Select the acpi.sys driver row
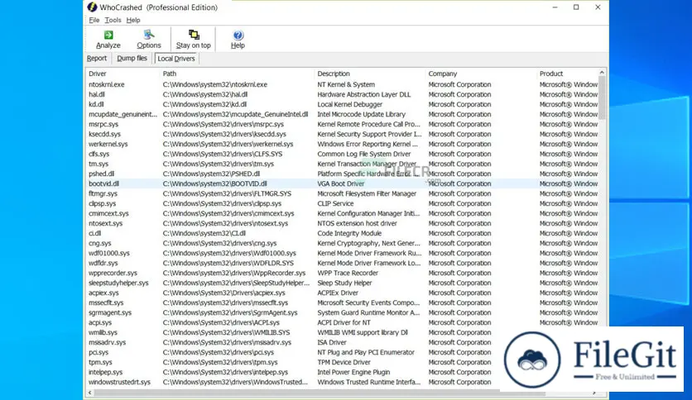 pos(342,322)
